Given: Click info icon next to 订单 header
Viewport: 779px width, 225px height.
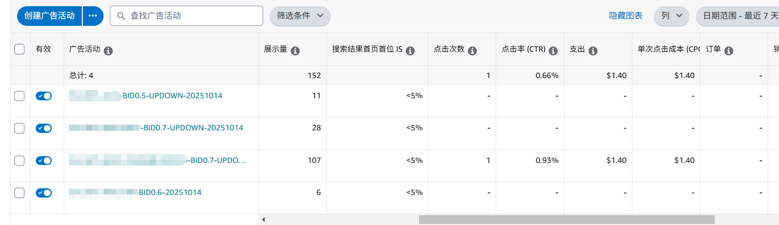Looking at the screenshot, I should tap(728, 51).
